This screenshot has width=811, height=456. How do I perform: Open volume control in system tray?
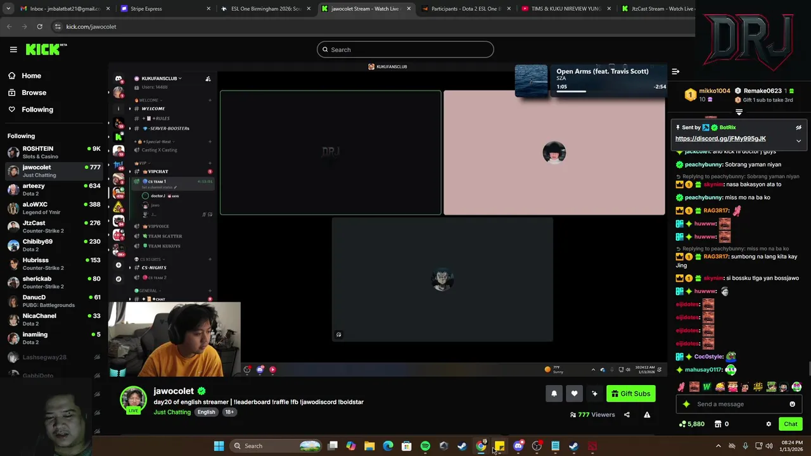click(x=769, y=446)
